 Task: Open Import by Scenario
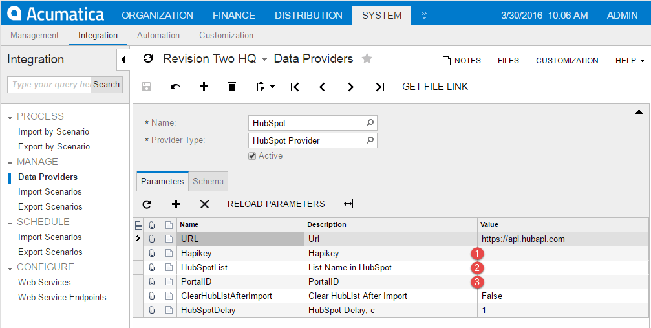(54, 132)
